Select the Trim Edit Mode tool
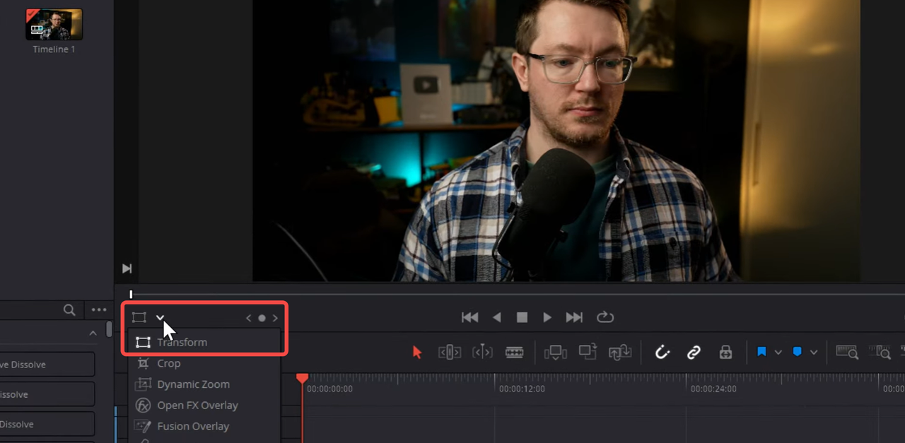Viewport: 905px width, 443px height. tap(450, 352)
